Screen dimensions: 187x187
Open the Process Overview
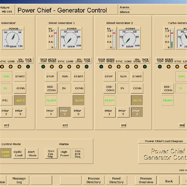pos(146,180)
